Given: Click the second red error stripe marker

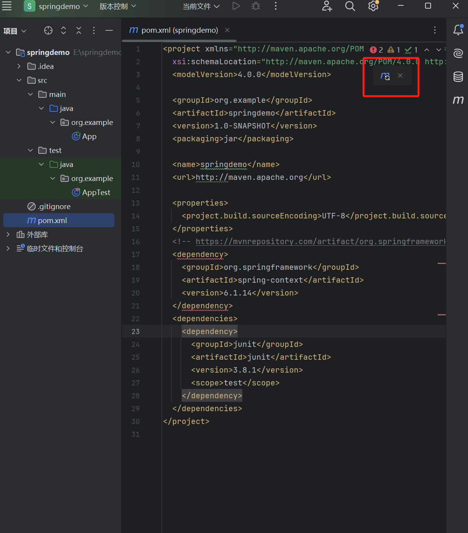Looking at the screenshot, I should pos(442,315).
